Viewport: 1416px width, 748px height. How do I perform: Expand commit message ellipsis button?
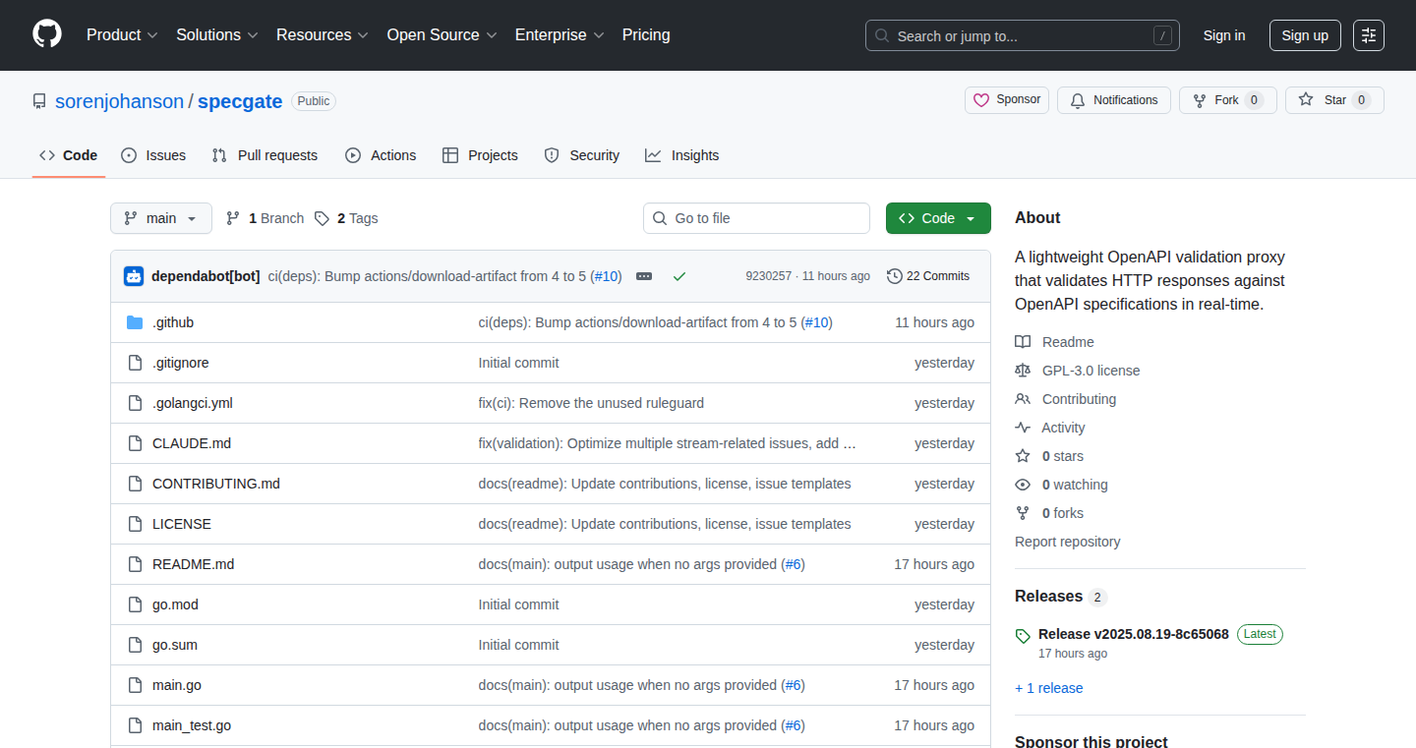click(x=644, y=276)
